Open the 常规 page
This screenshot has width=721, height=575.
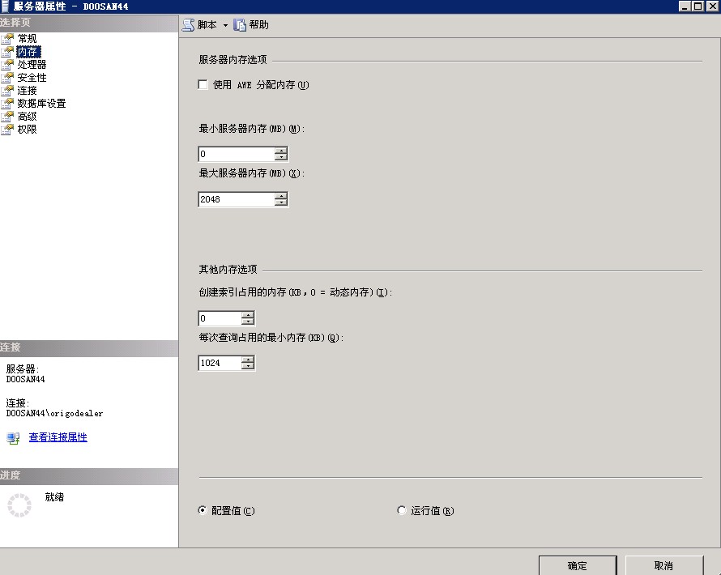coord(27,39)
